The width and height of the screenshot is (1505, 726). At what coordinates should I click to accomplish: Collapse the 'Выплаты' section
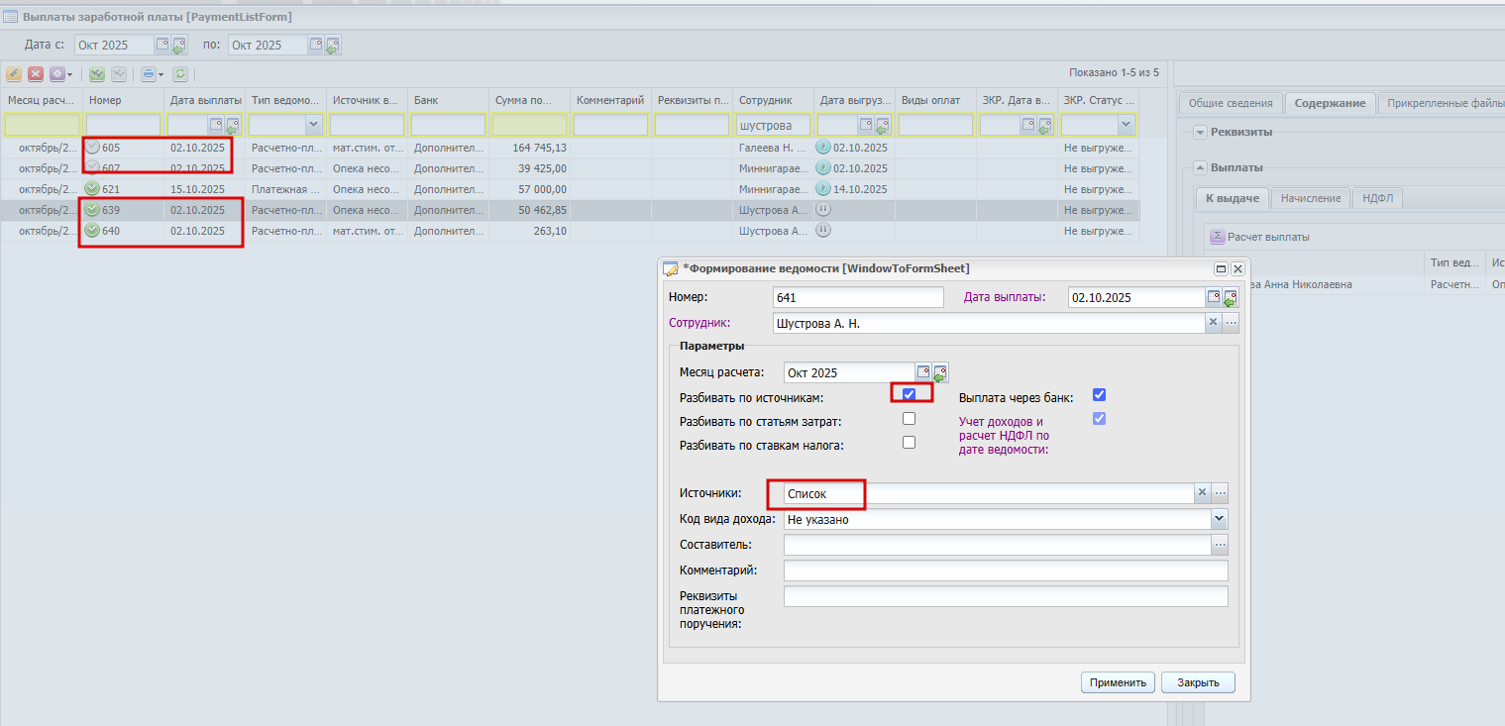click(1201, 167)
